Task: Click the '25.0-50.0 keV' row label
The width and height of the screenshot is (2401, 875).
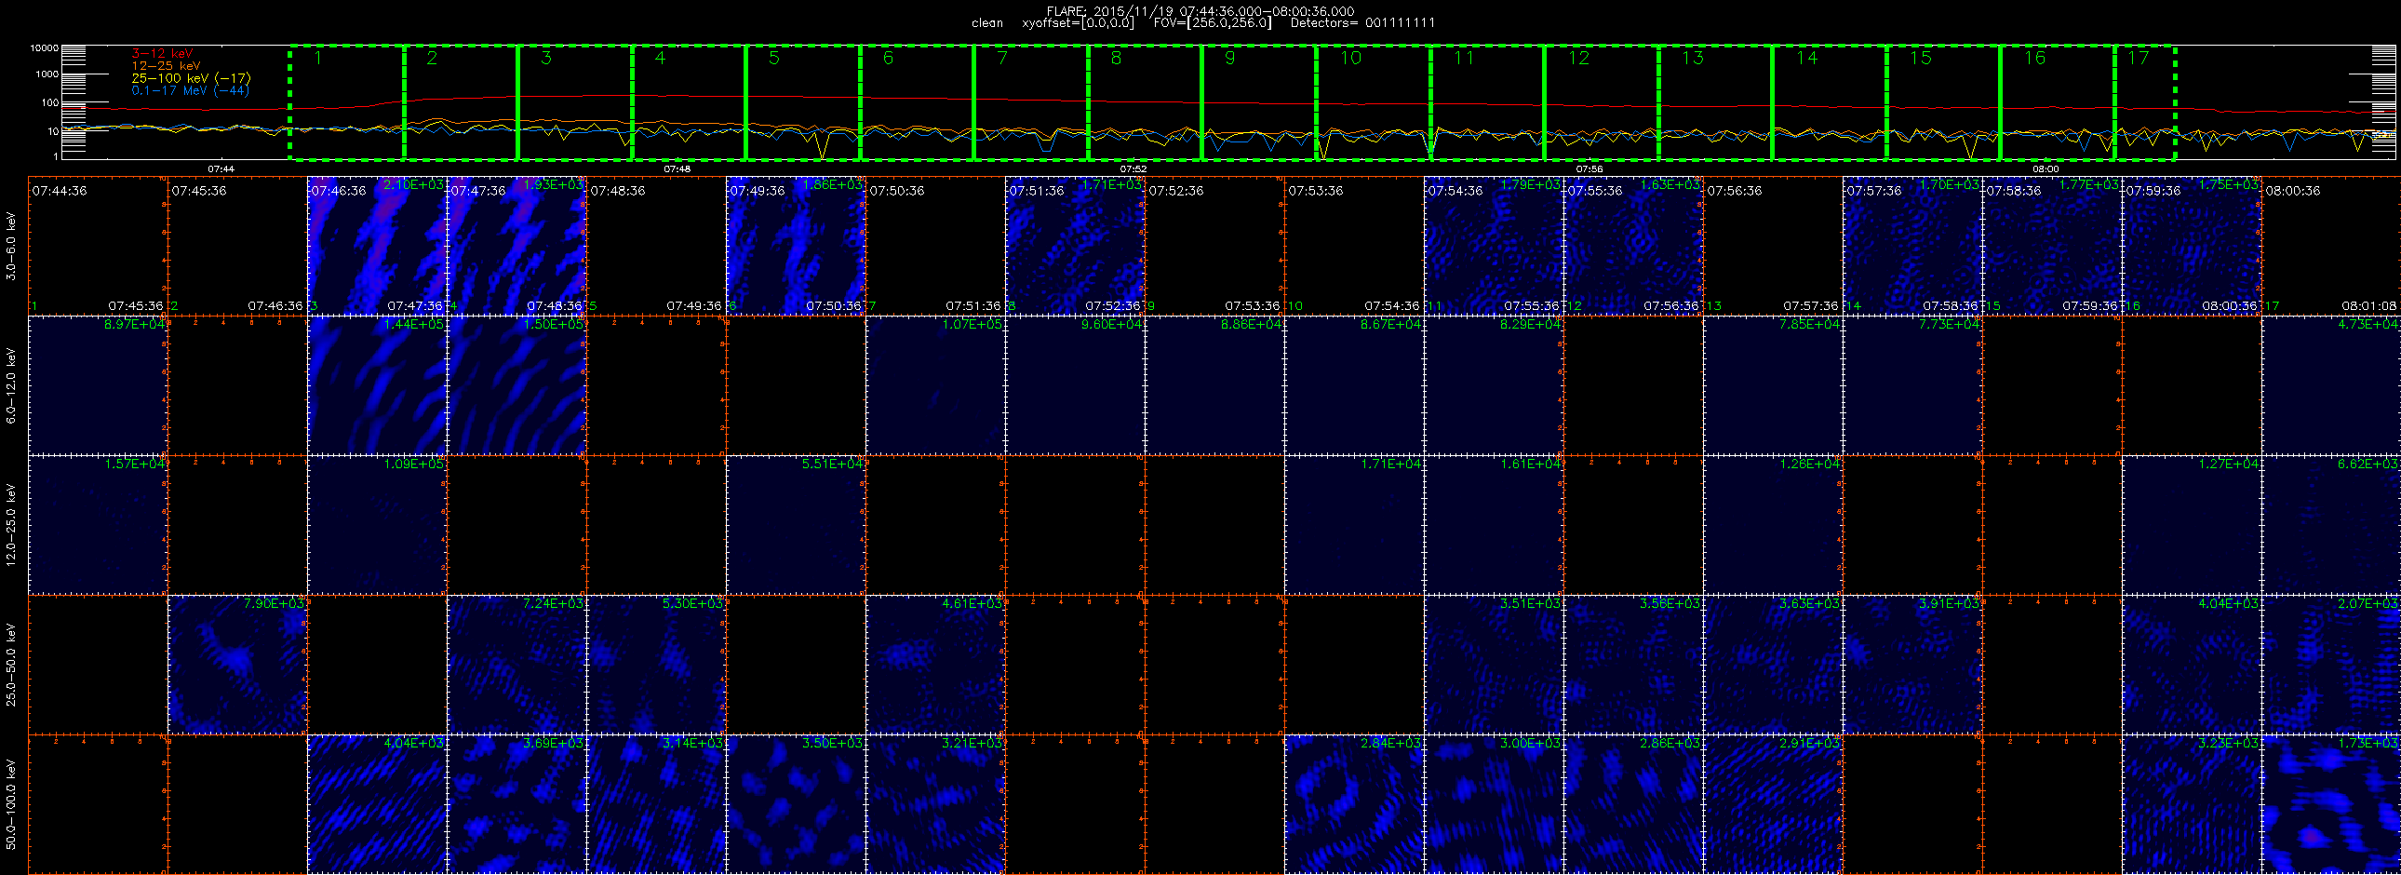Action: (x=11, y=665)
